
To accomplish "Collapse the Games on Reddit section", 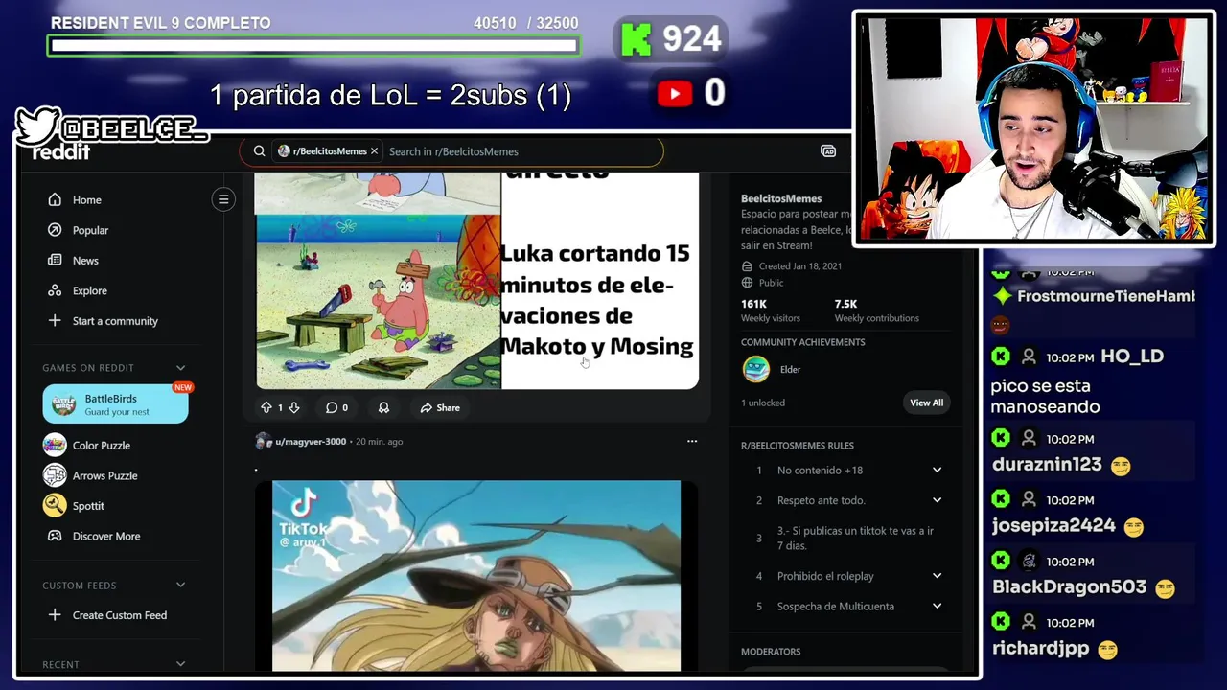I will pyautogui.click(x=180, y=367).
